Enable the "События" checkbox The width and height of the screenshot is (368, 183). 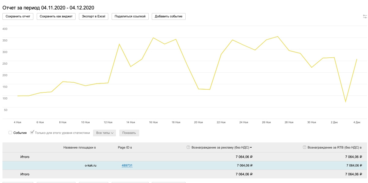pos(10,133)
